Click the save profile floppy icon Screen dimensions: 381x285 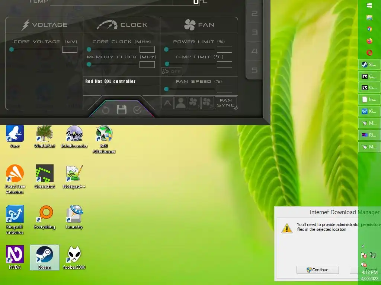122,109
